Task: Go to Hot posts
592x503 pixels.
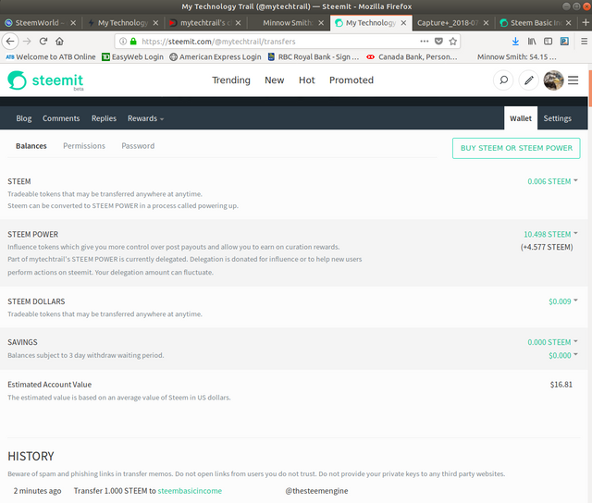Action: click(x=306, y=80)
